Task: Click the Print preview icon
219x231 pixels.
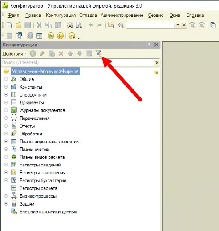Action: click(x=79, y=25)
